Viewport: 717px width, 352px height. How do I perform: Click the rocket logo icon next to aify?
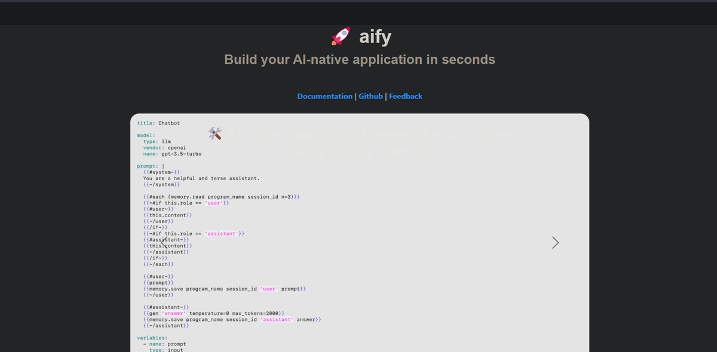pyautogui.click(x=340, y=36)
